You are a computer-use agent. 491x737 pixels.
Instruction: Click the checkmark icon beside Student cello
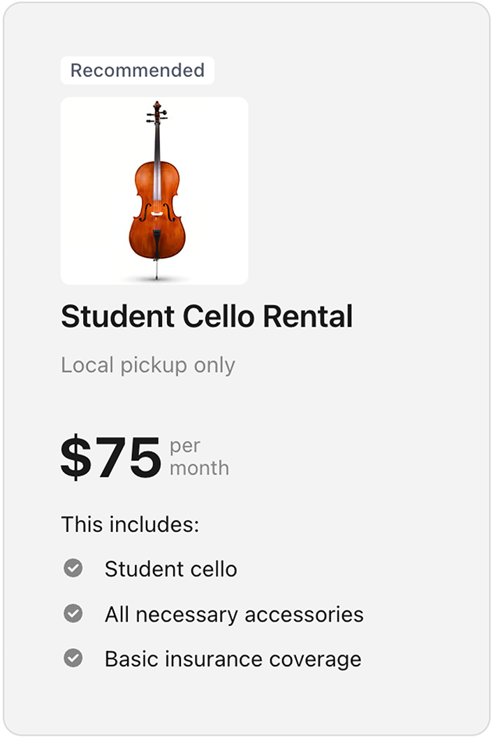click(73, 568)
